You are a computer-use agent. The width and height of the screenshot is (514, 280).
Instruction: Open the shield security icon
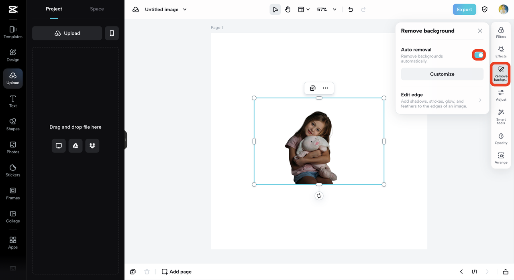[x=485, y=9]
